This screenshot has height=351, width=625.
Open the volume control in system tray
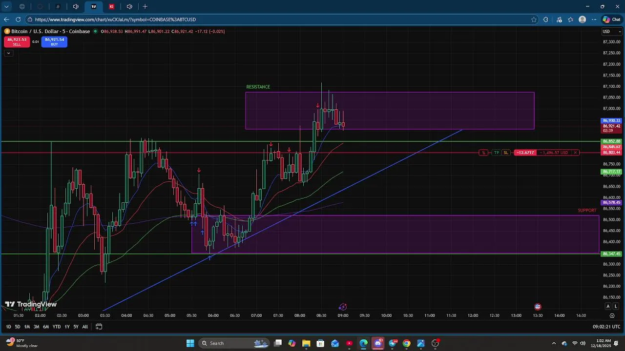(583, 343)
